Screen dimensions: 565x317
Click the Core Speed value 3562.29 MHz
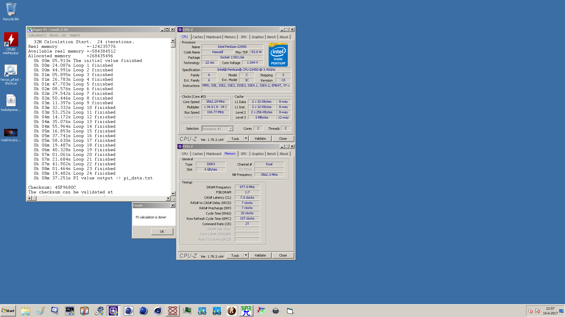215,102
